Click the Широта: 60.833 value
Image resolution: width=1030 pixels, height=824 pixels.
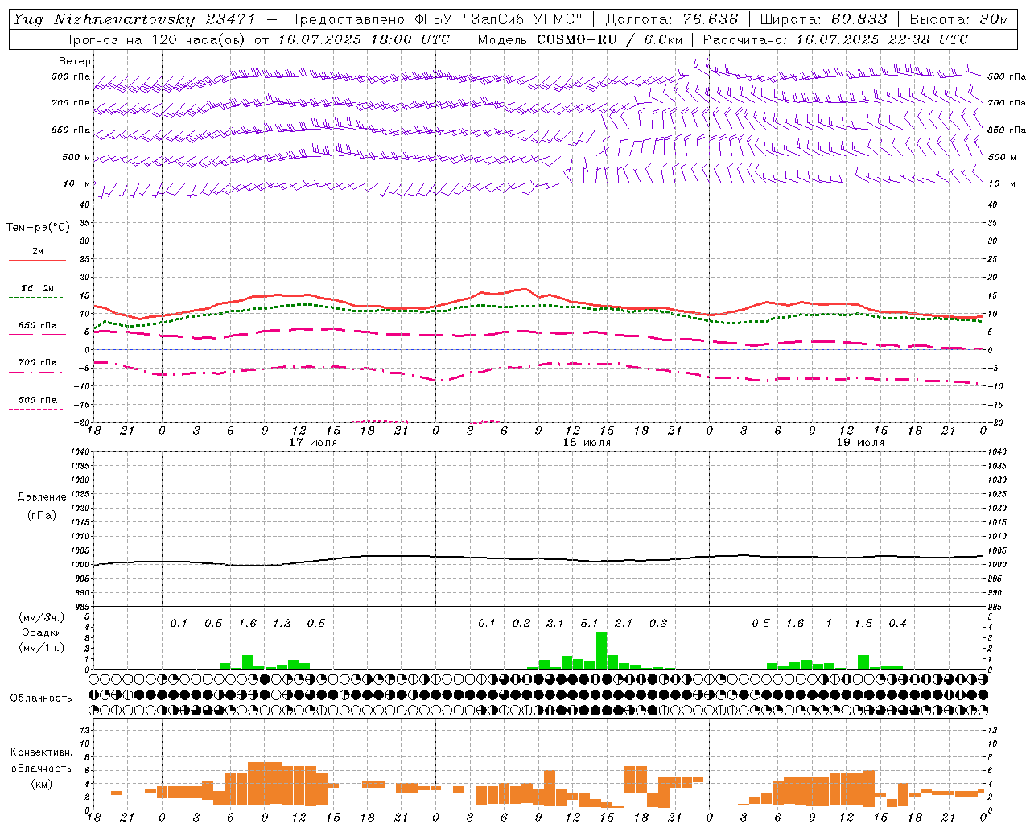[x=823, y=19]
